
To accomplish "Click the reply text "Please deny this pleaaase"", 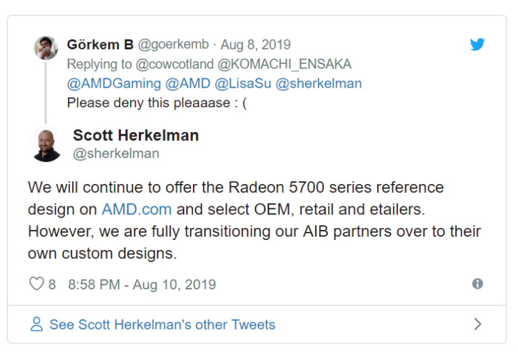I will coord(156,103).
